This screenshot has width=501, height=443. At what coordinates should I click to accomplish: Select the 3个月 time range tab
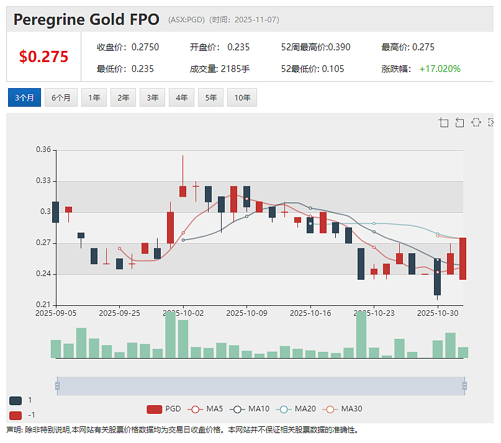coord(24,97)
